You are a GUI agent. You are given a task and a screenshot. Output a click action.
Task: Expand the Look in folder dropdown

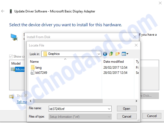point(99,54)
